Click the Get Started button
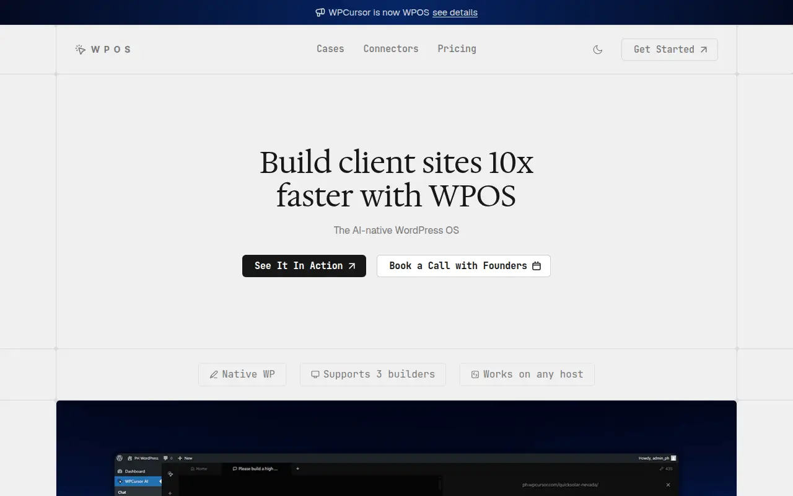This screenshot has width=793, height=496. 670,50
